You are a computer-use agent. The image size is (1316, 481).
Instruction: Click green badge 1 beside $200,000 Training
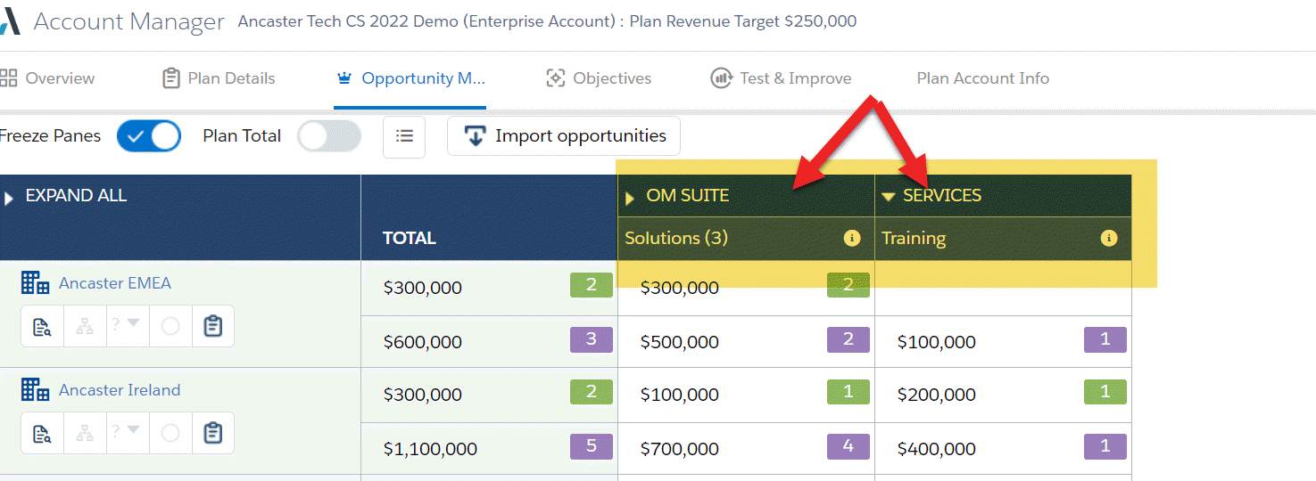click(x=1105, y=392)
